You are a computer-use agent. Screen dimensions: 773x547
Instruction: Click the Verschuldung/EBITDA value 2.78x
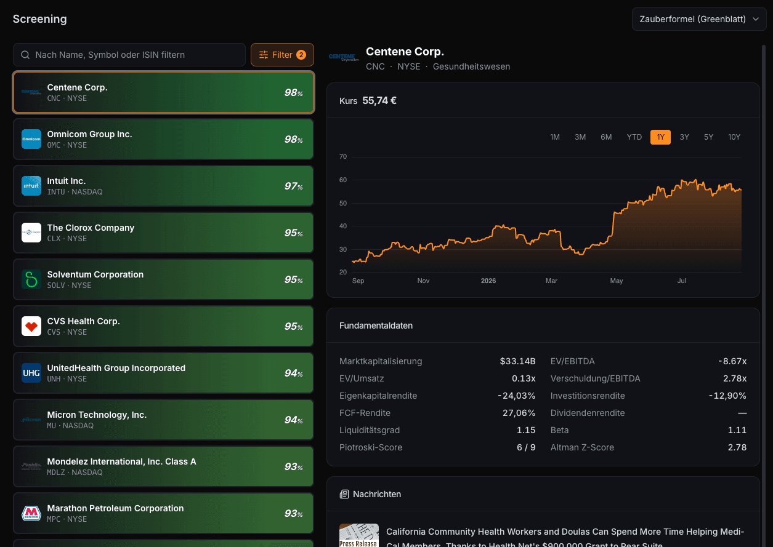(735, 378)
